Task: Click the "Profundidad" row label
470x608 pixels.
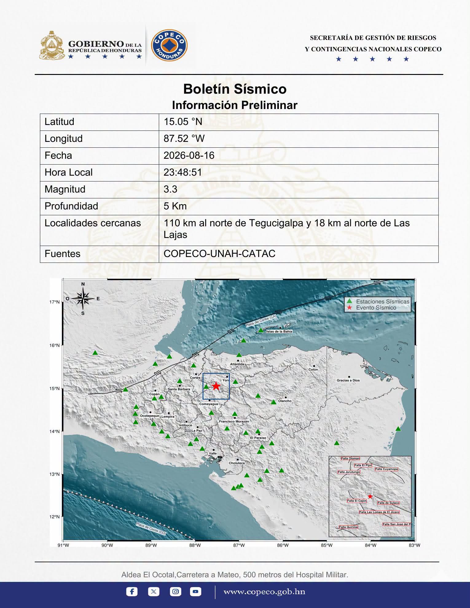Action: (x=71, y=206)
